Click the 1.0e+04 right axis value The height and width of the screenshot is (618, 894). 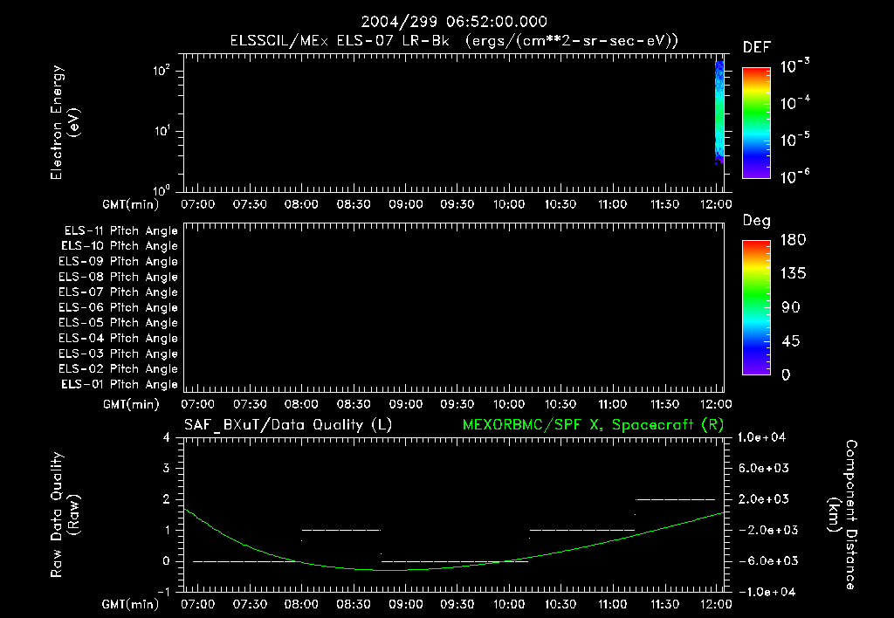coord(761,437)
